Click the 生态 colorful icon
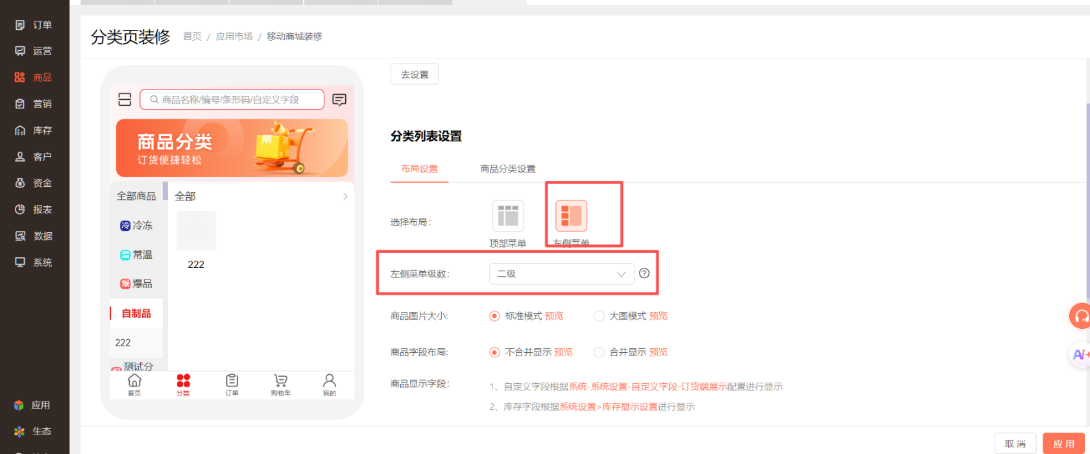The height and width of the screenshot is (454, 1090). [x=19, y=431]
